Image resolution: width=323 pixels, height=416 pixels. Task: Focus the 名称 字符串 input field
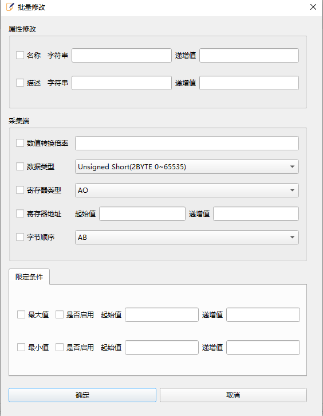121,56
